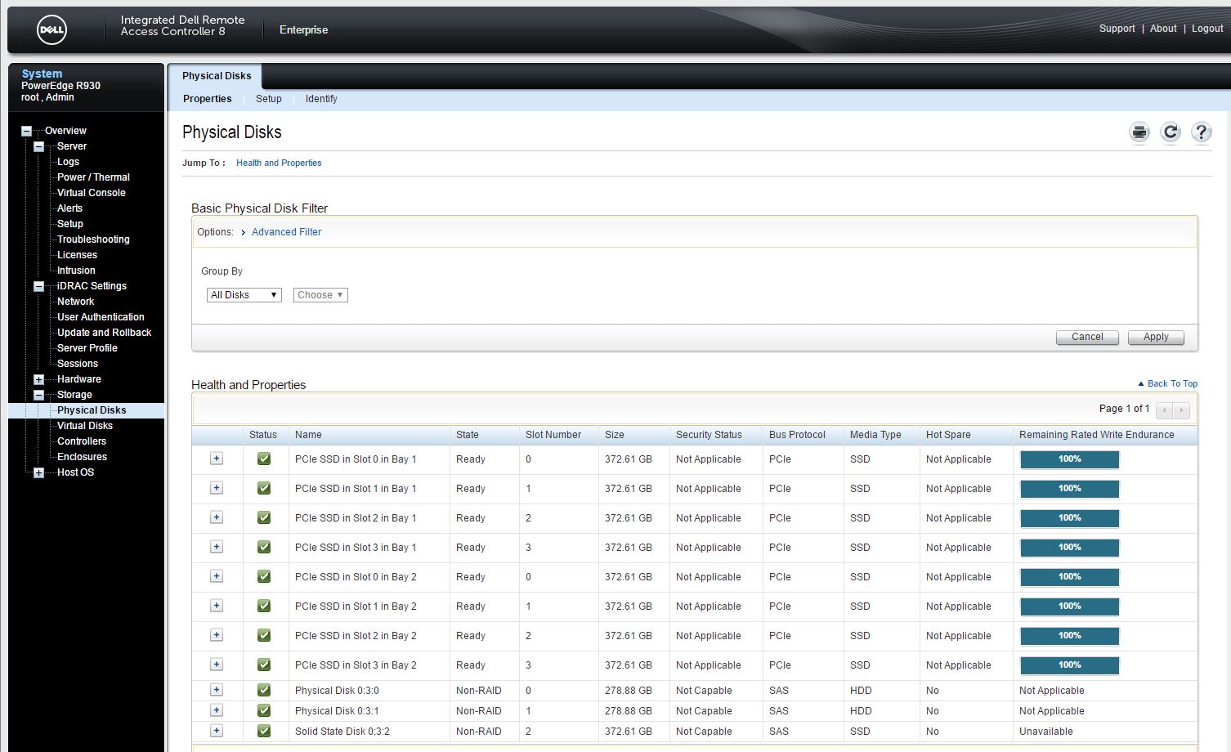Click the print page icon
This screenshot has height=752, width=1231.
[1139, 132]
